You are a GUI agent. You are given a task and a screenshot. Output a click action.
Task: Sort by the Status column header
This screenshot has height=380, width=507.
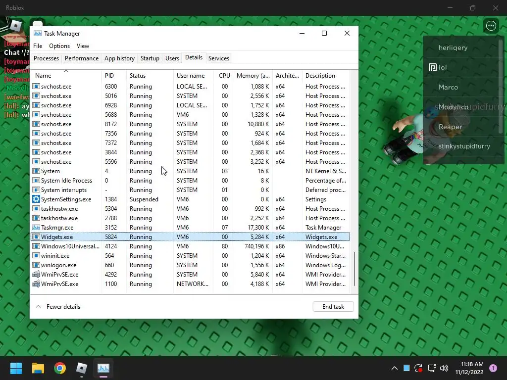point(150,75)
